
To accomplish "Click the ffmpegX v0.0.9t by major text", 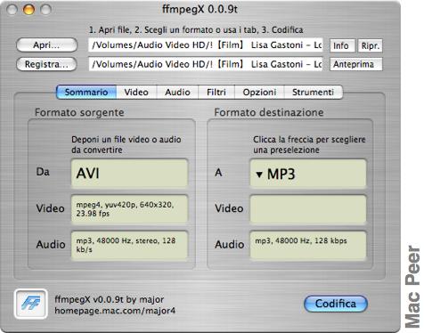I will coord(109,299).
